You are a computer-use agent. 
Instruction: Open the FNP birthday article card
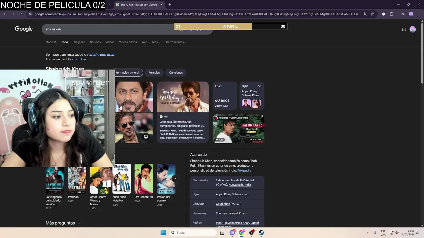pyautogui.click(x=183, y=112)
